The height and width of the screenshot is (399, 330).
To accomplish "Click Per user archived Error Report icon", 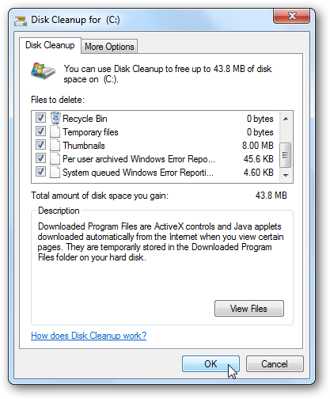I will tap(55, 158).
